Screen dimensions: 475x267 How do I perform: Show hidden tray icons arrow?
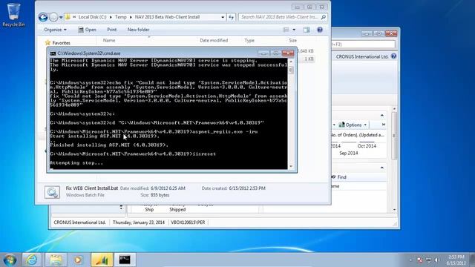410,260
